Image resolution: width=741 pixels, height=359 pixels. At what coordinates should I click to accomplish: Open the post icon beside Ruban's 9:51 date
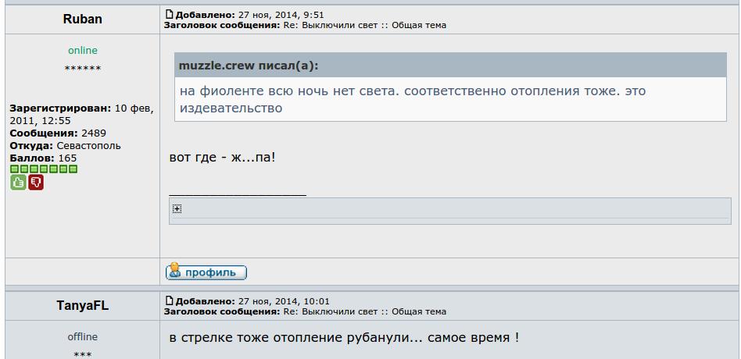169,15
